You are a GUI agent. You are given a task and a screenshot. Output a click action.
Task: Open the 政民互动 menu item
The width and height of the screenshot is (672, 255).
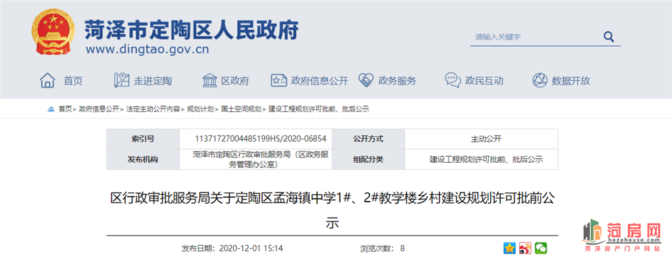484,80
